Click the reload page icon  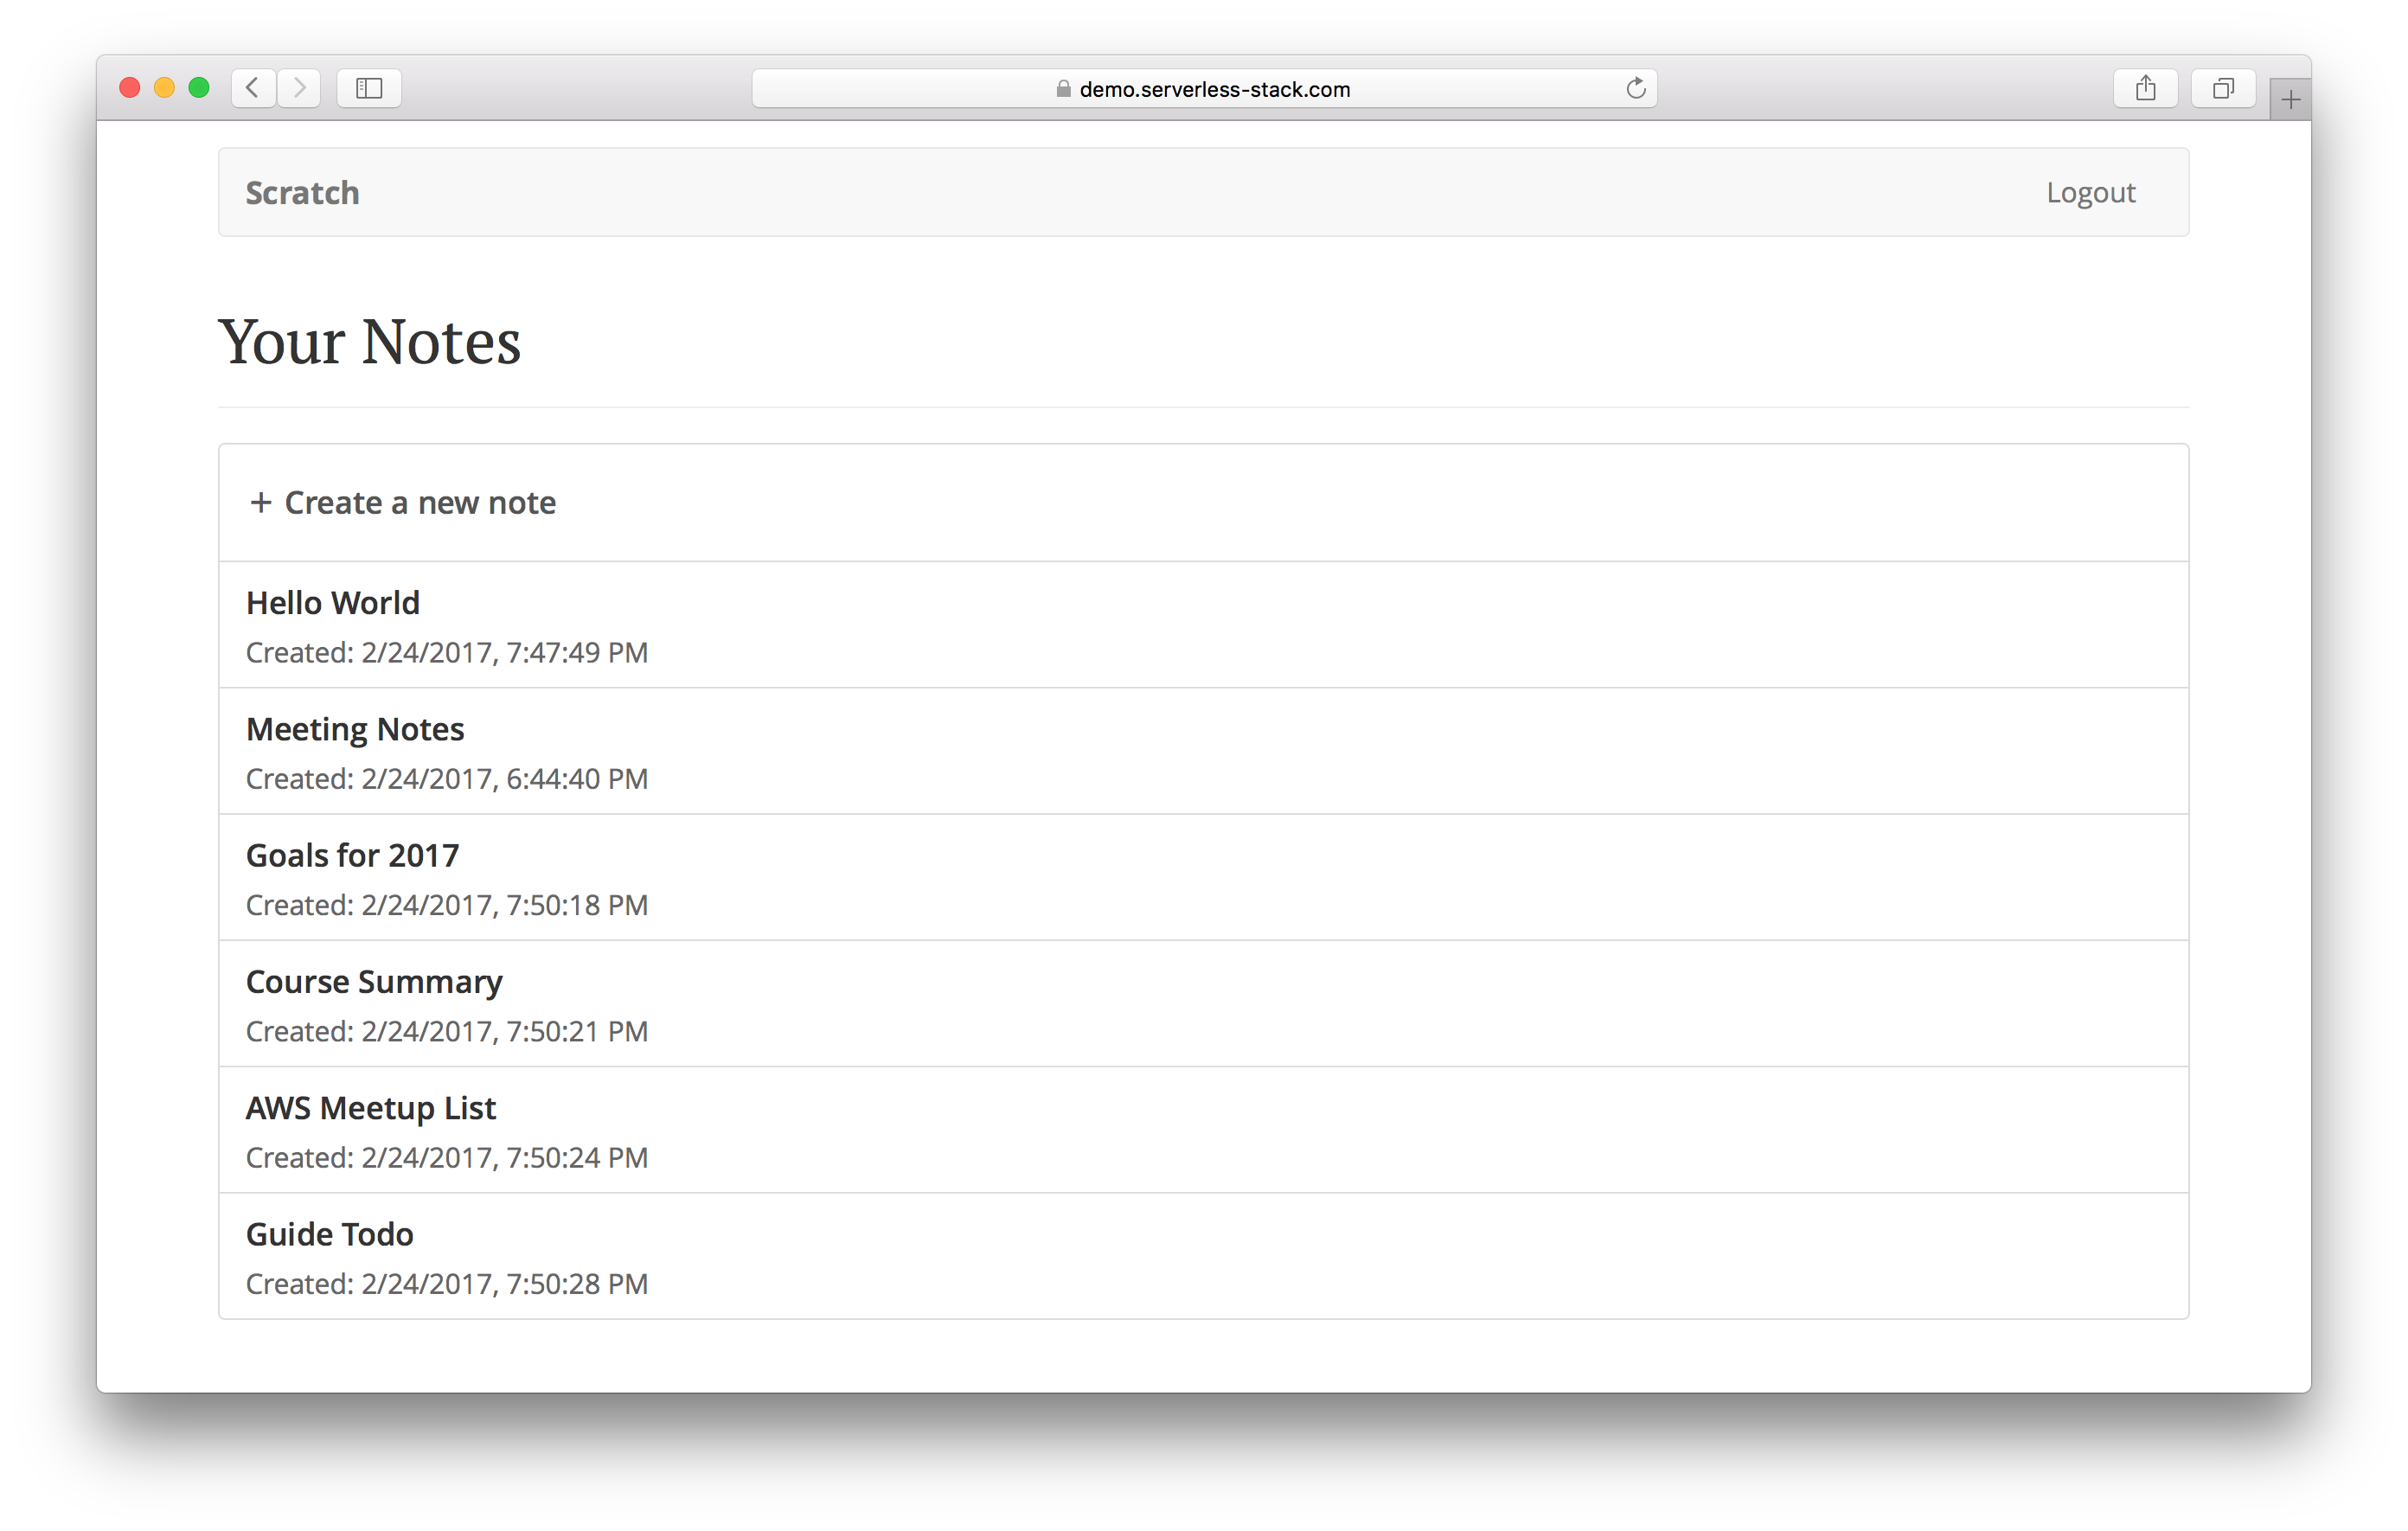1635,88
